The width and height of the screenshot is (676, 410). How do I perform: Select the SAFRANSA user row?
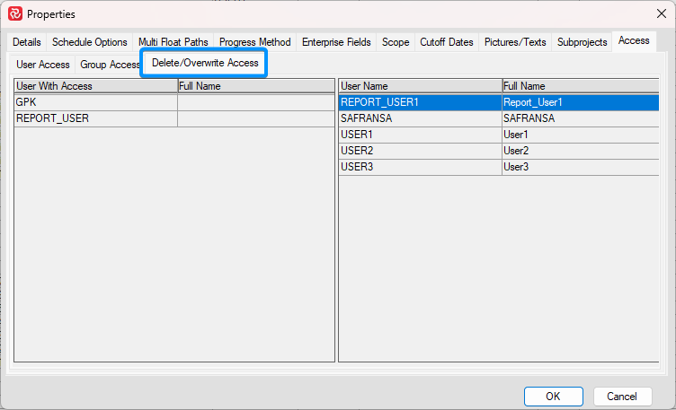pyautogui.click(x=419, y=118)
